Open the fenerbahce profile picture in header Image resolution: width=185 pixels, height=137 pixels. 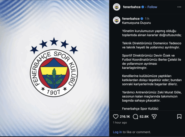117,7
